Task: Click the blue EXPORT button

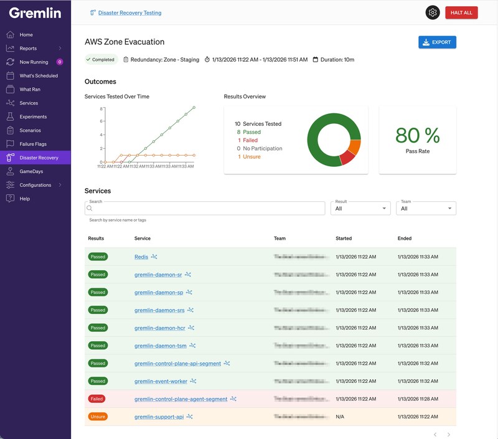Action: coord(437,42)
